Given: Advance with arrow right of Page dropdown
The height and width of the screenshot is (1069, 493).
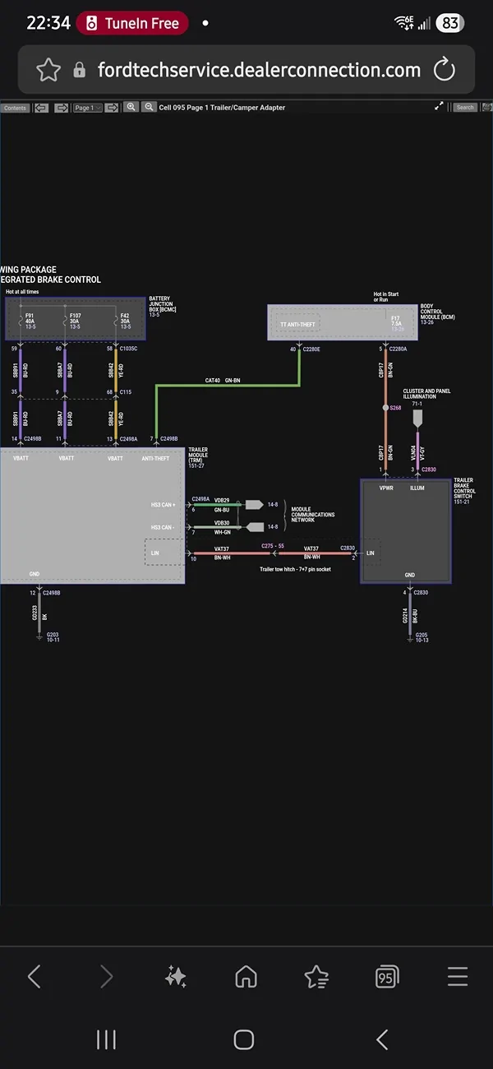Looking at the screenshot, I should pyautogui.click(x=112, y=108).
